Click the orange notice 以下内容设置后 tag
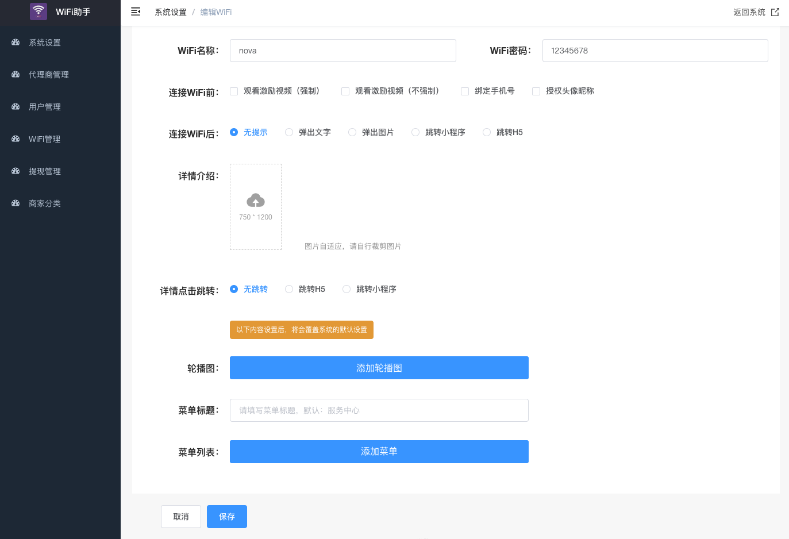 [x=302, y=330]
